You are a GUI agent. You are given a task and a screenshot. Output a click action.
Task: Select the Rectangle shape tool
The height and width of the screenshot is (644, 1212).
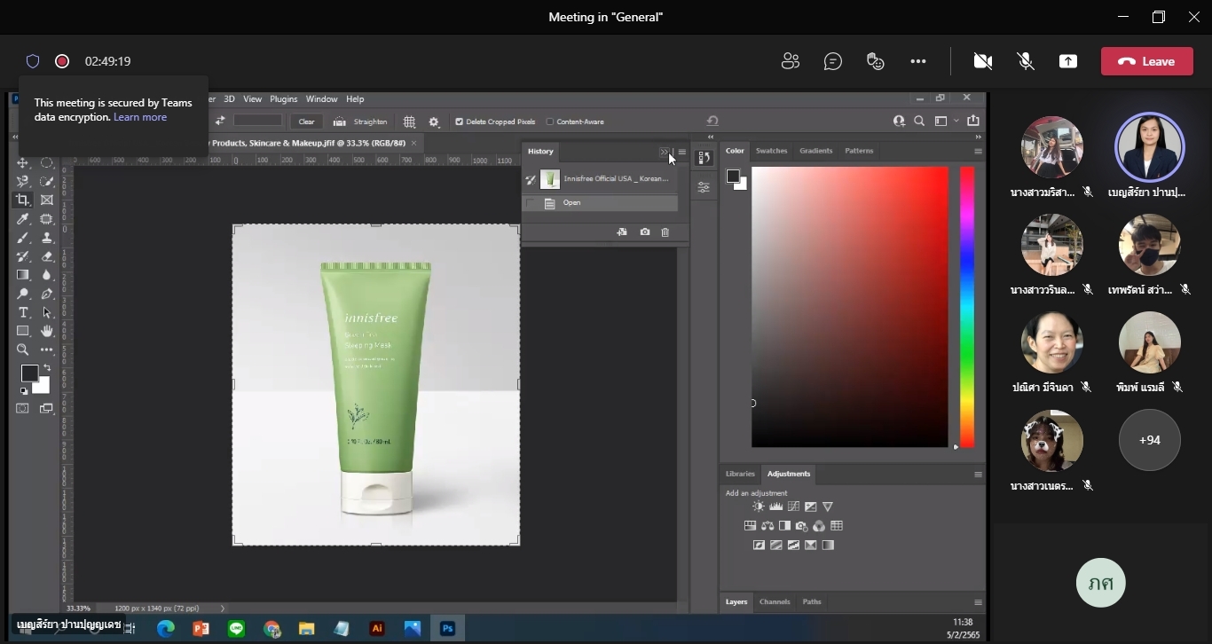click(x=23, y=331)
